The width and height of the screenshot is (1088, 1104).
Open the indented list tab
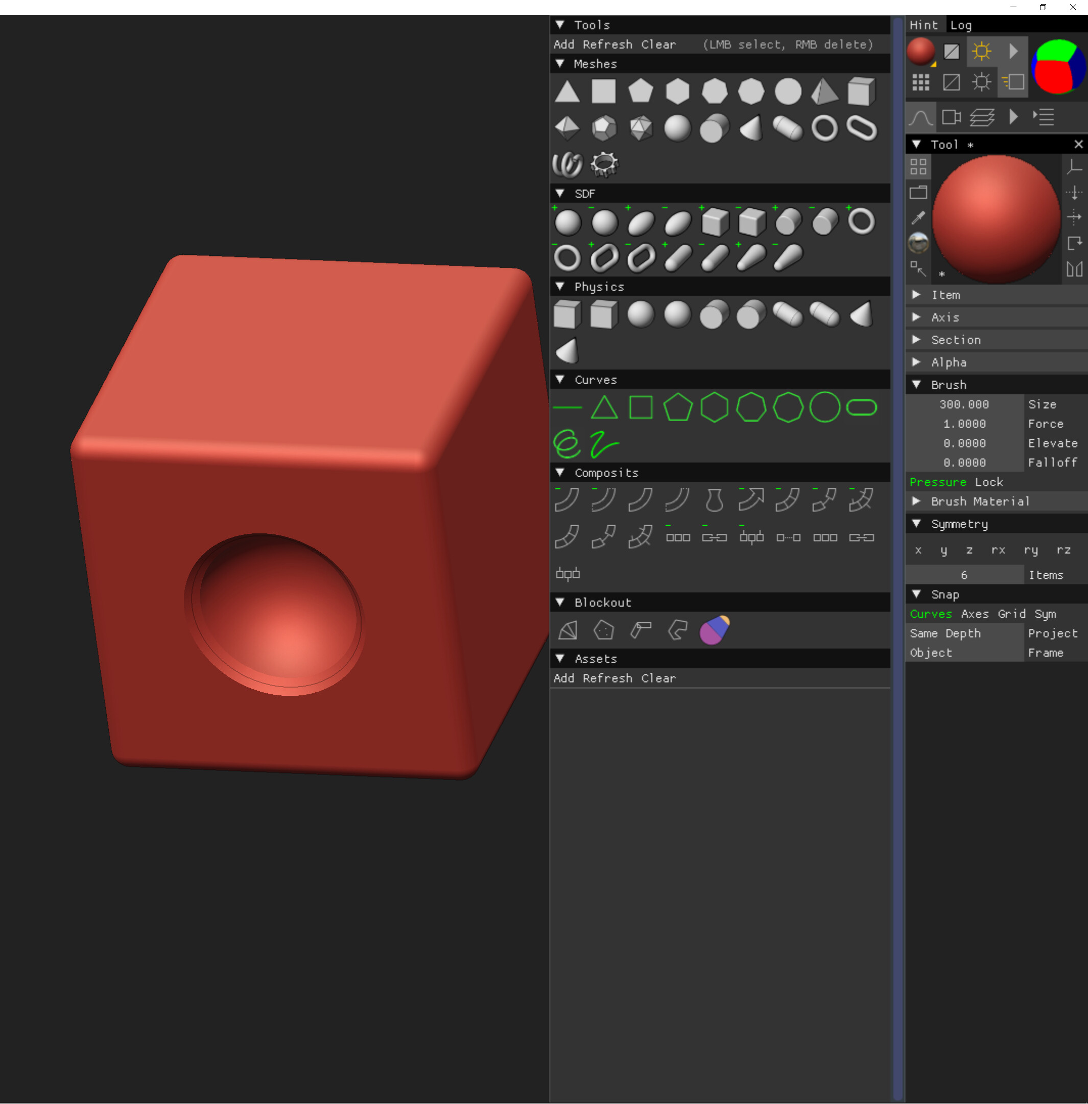click(x=1043, y=117)
